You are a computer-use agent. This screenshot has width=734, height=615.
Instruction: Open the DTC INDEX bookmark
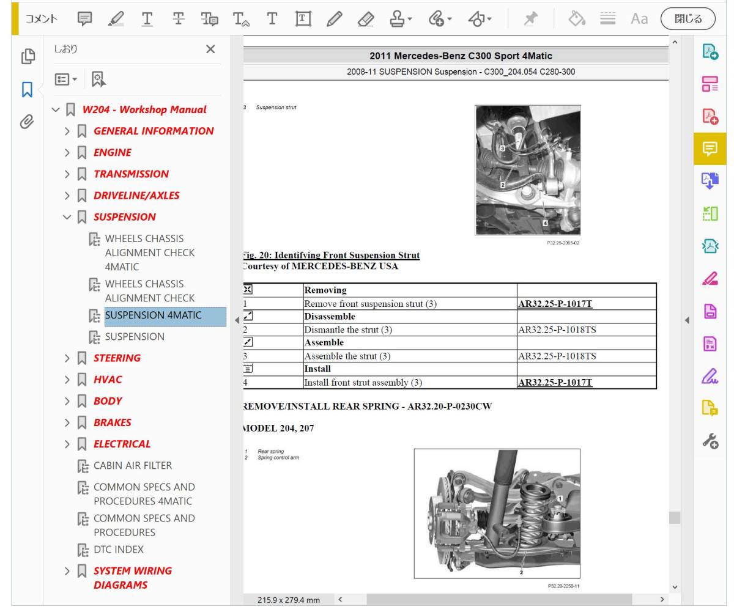click(119, 550)
